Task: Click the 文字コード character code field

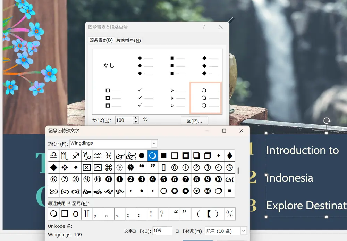Action: (x=162, y=231)
